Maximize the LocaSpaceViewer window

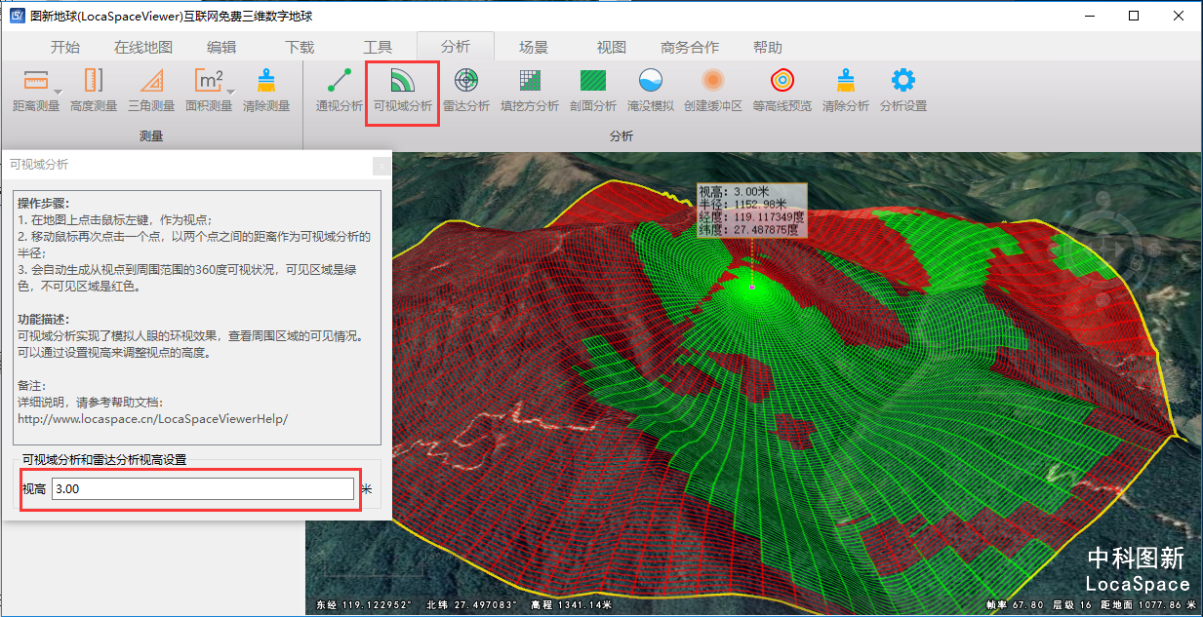[1134, 17]
